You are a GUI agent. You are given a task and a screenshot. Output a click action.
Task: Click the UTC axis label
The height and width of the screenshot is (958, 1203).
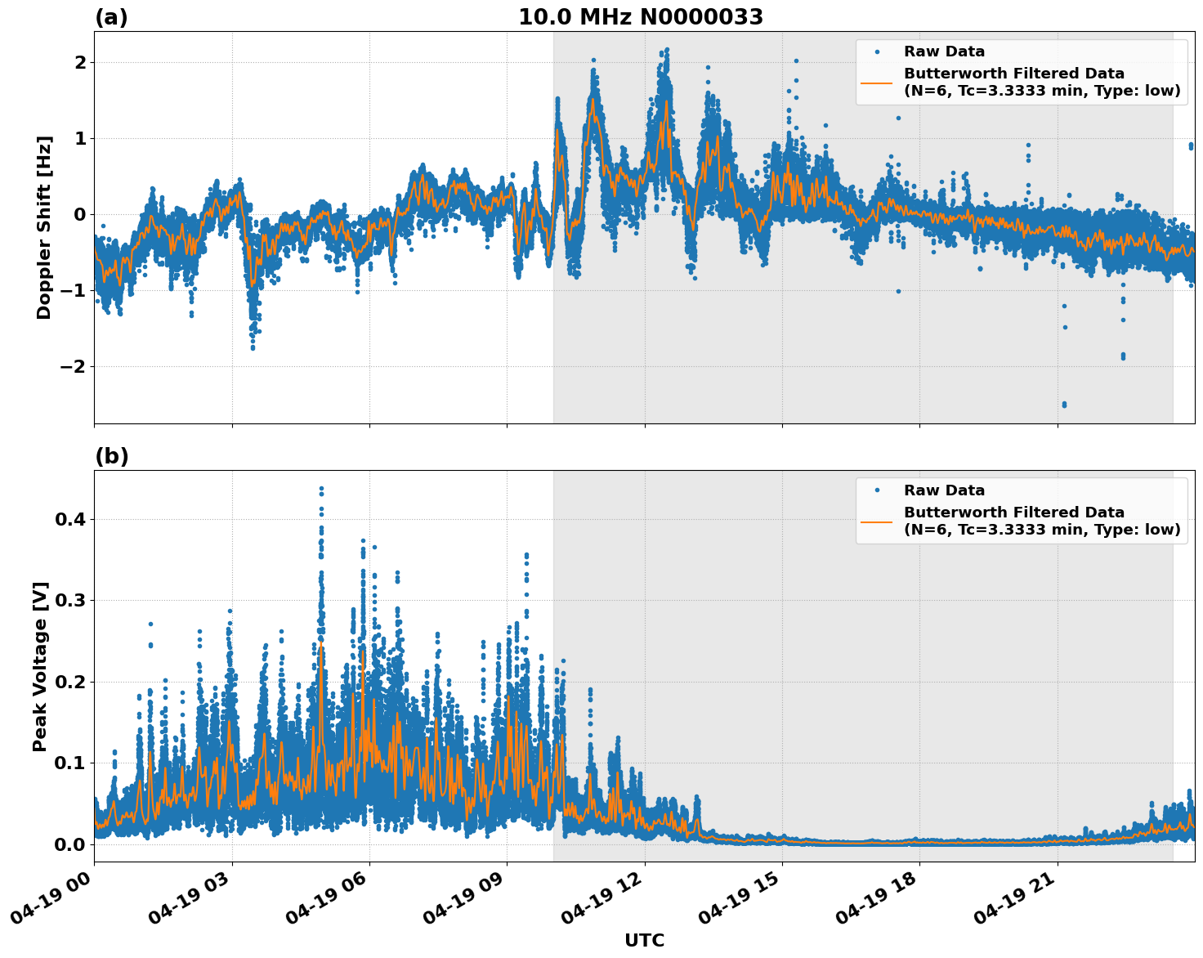click(x=642, y=941)
